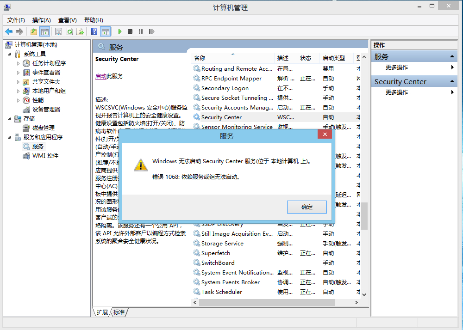Select WMI 控件 in the tree

45,156
